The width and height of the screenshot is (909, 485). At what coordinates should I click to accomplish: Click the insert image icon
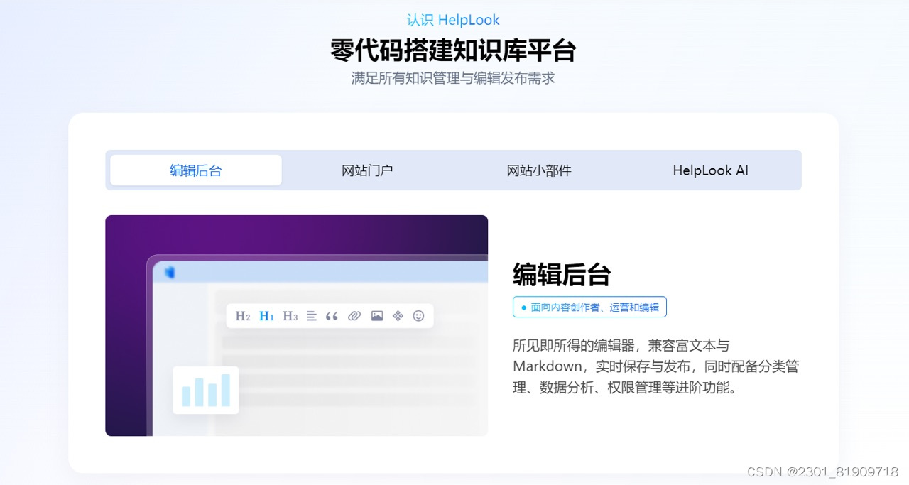point(377,316)
